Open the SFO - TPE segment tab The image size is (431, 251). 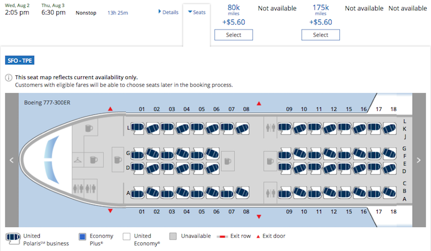20,60
